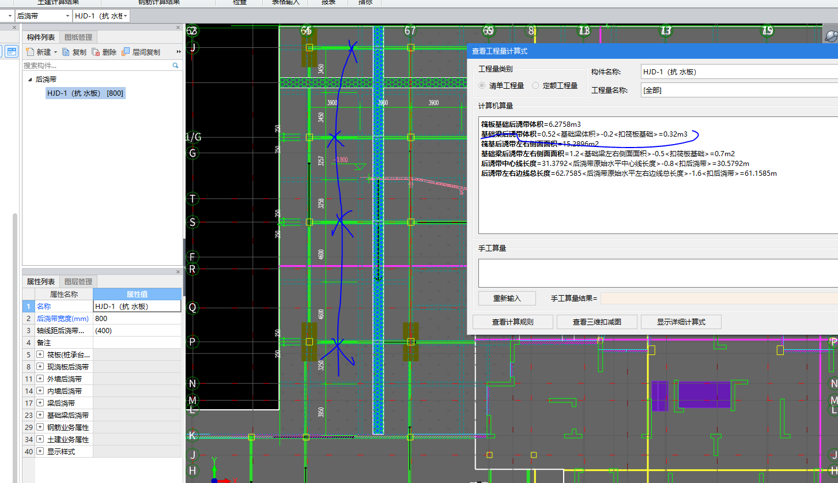Screen dimensions: 838x483
Task: Click the 轴线距后浇带 value cell (400)
Action: pyautogui.click(x=137, y=331)
